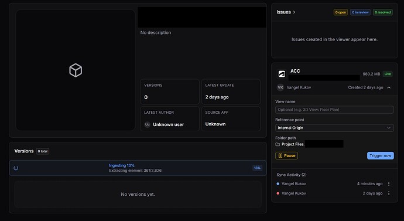The height and width of the screenshot is (221, 404).
Task: Click the No versions yet message
Action: click(138, 195)
